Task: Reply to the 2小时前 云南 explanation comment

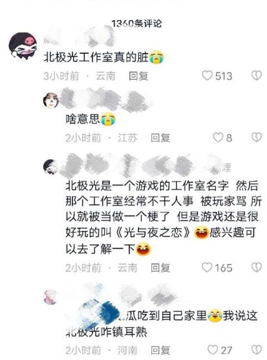Action: (160, 268)
